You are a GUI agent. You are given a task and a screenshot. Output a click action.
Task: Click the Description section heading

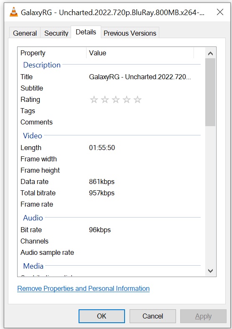[x=42, y=65]
